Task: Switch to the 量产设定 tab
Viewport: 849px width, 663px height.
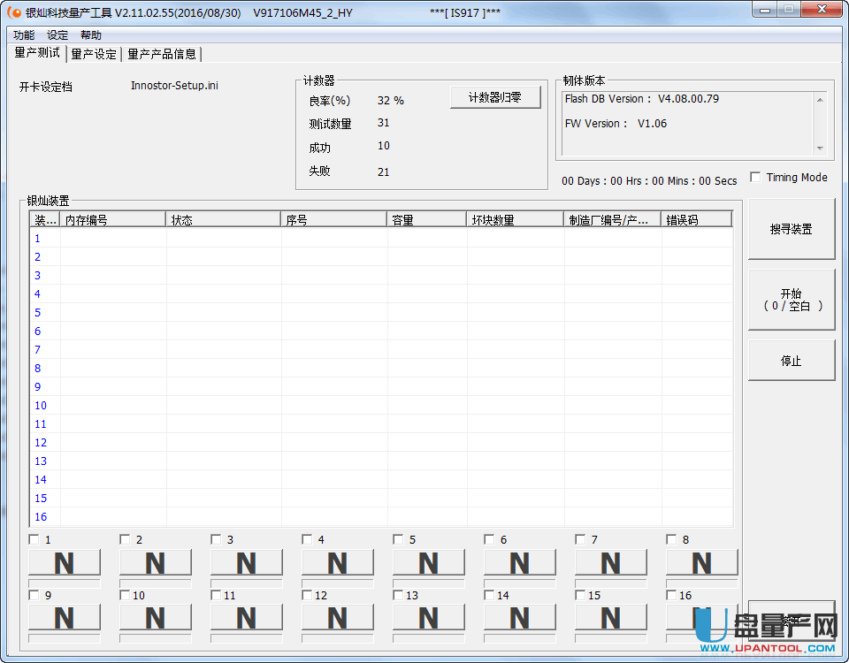Action: pyautogui.click(x=94, y=54)
